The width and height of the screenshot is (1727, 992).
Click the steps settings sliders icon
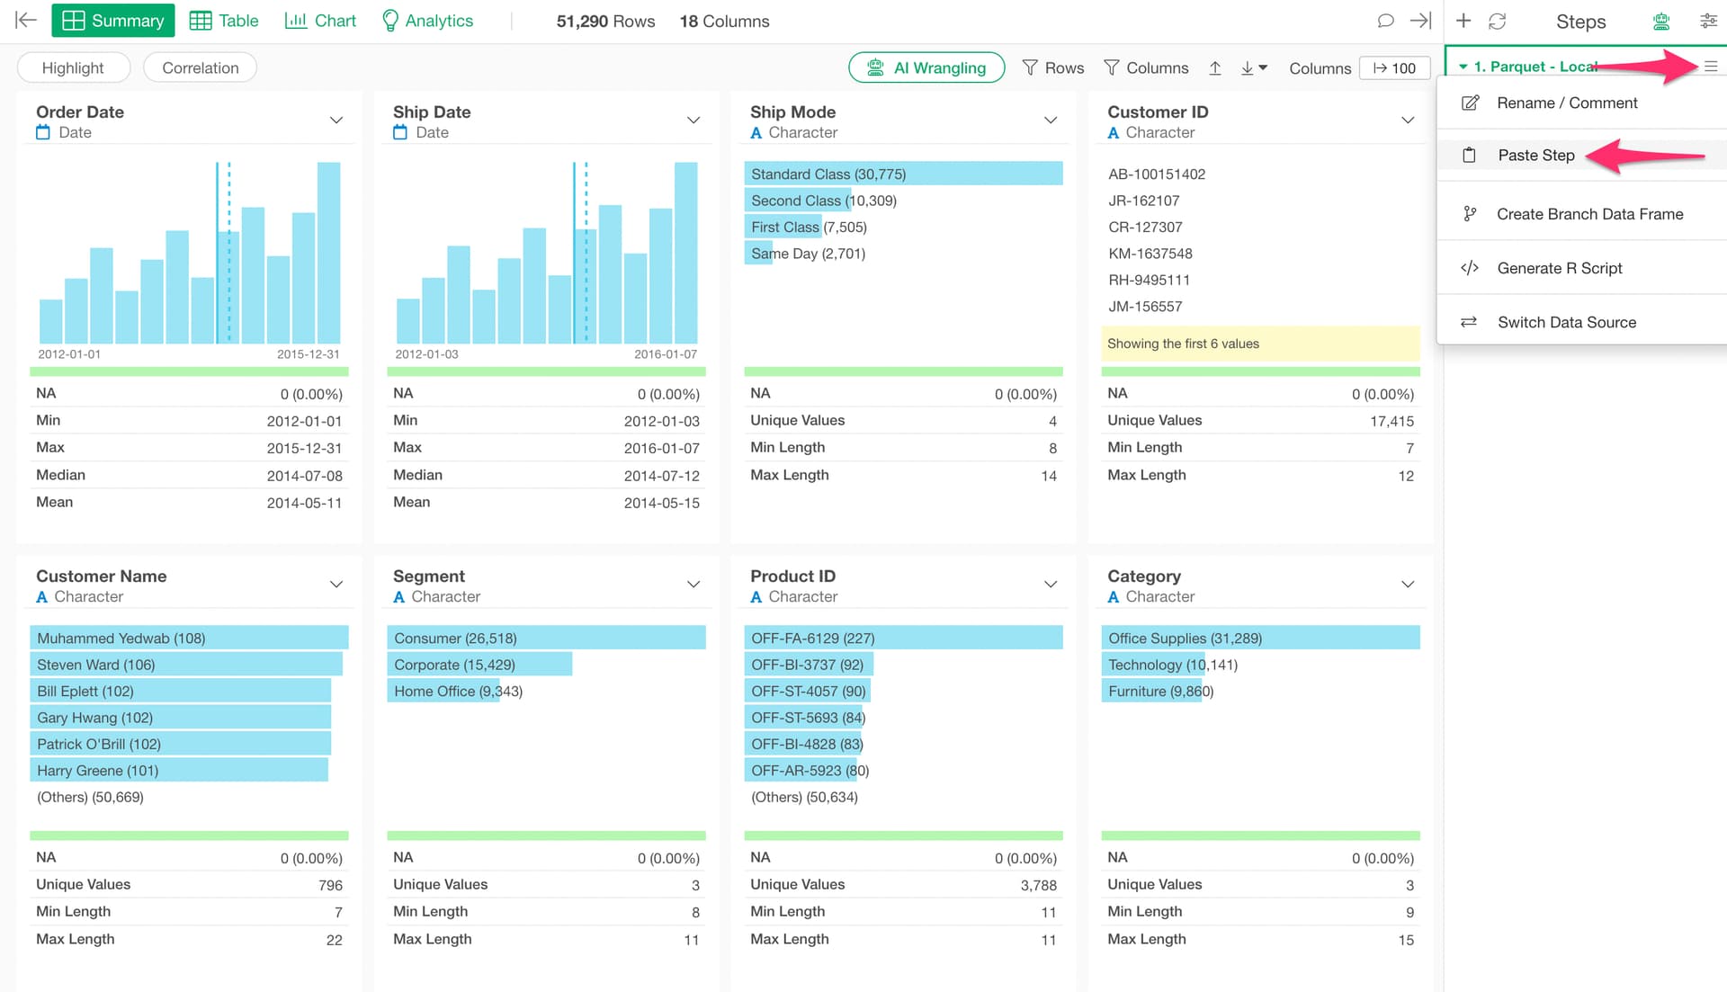pyautogui.click(x=1708, y=21)
